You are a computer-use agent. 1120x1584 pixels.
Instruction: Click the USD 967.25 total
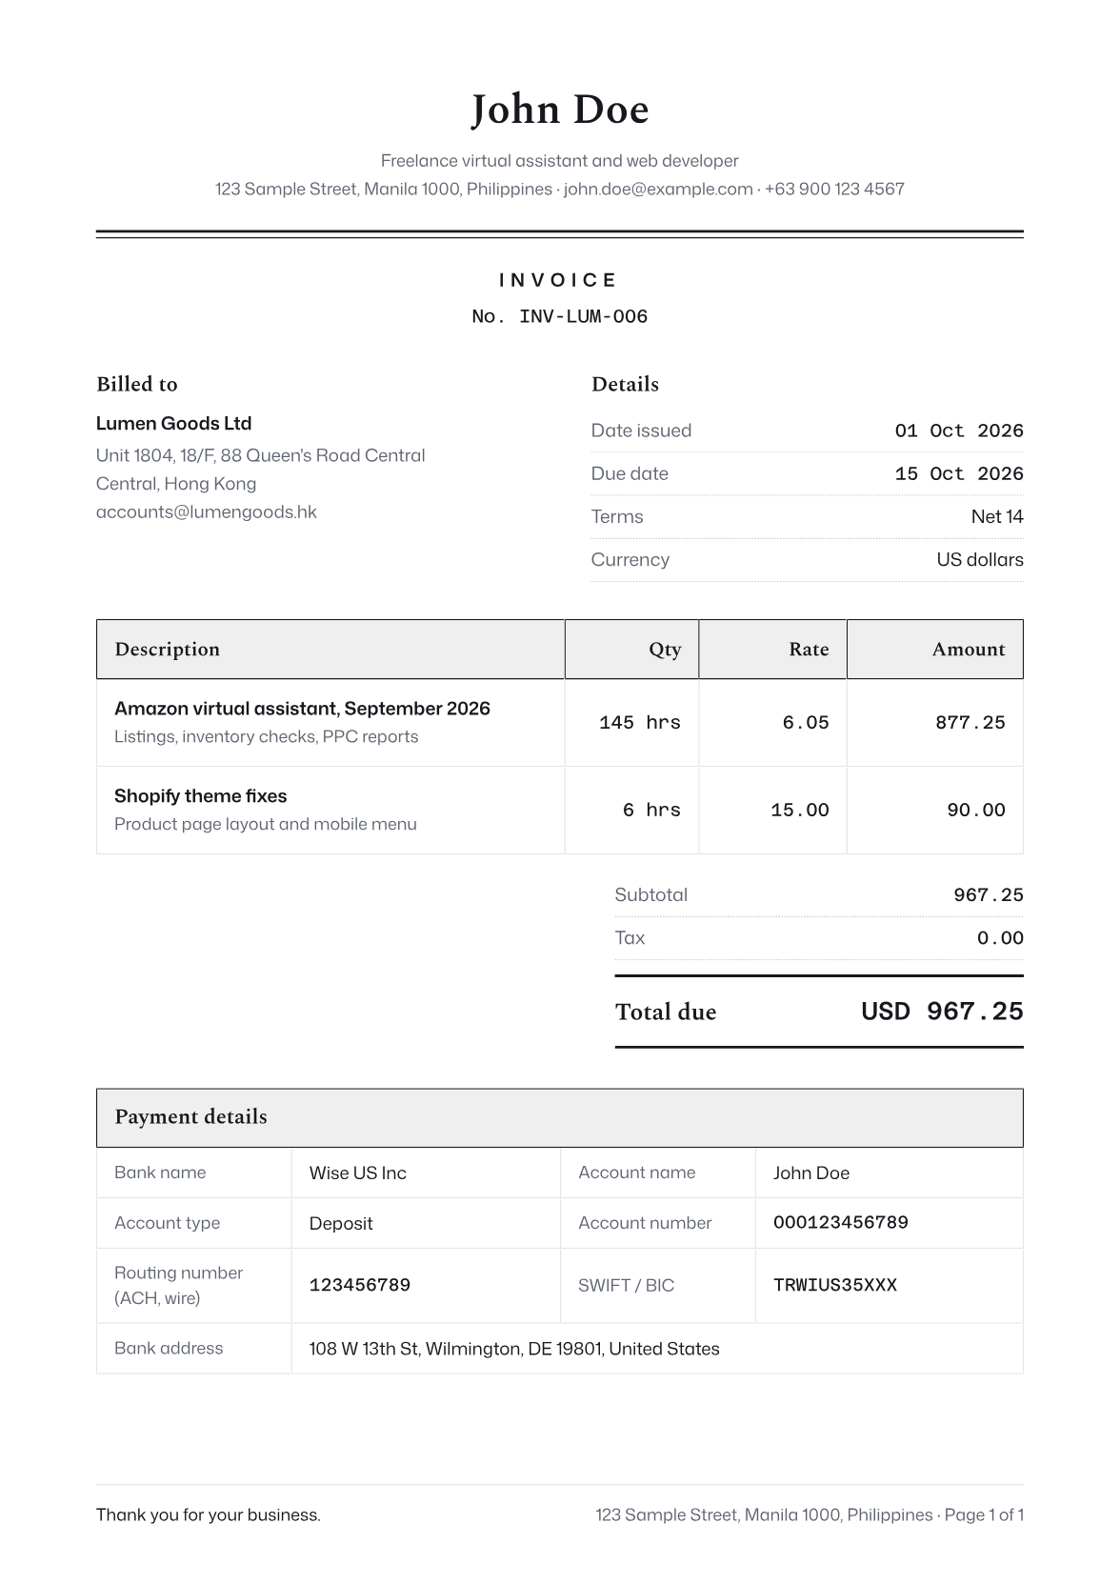point(942,1012)
